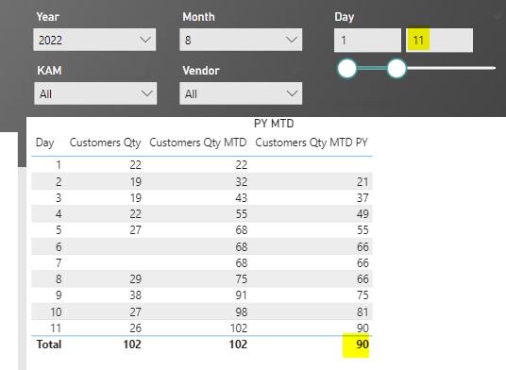This screenshot has height=370, width=506.
Task: Select Customers Qty value 22 in Day 1 row
Action: pyautogui.click(x=136, y=165)
